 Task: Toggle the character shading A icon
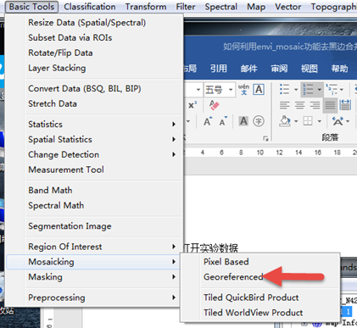(243, 121)
